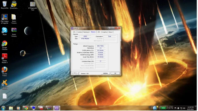The image size is (198, 111).
Task: Launch Skype from the desktop
Action: click(5, 31)
